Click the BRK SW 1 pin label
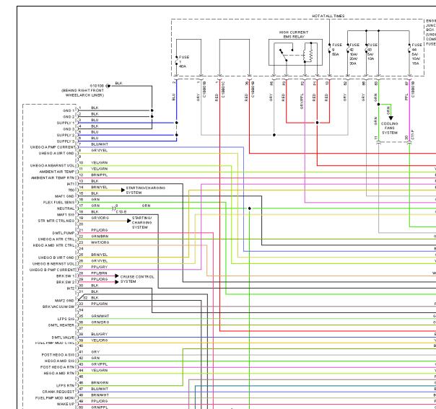 pyautogui.click(x=66, y=276)
